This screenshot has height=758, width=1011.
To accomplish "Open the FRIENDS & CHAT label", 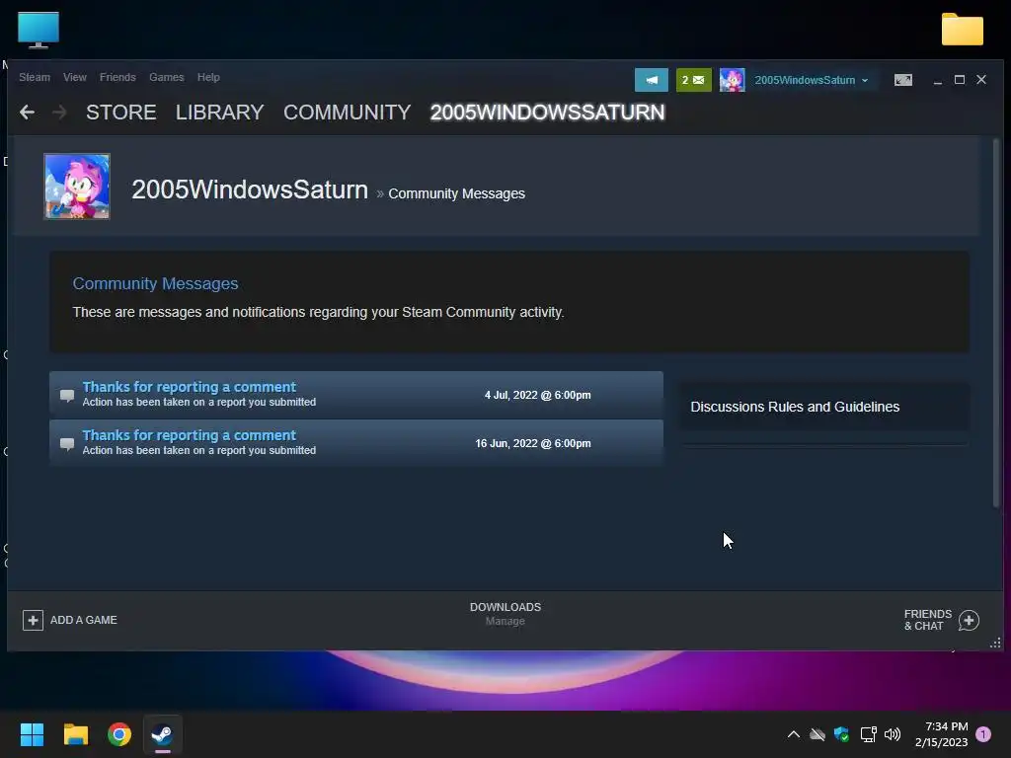I will pos(927,620).
